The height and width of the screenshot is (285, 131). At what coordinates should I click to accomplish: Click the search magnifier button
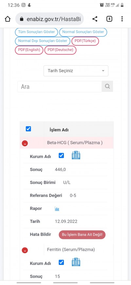(107, 86)
